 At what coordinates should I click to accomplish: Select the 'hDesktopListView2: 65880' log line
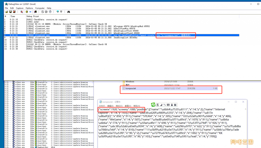coord(122,33)
